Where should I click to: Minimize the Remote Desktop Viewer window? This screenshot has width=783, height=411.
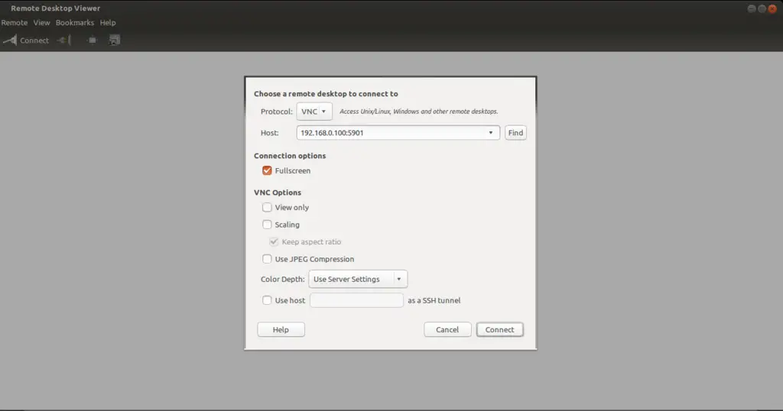point(752,8)
